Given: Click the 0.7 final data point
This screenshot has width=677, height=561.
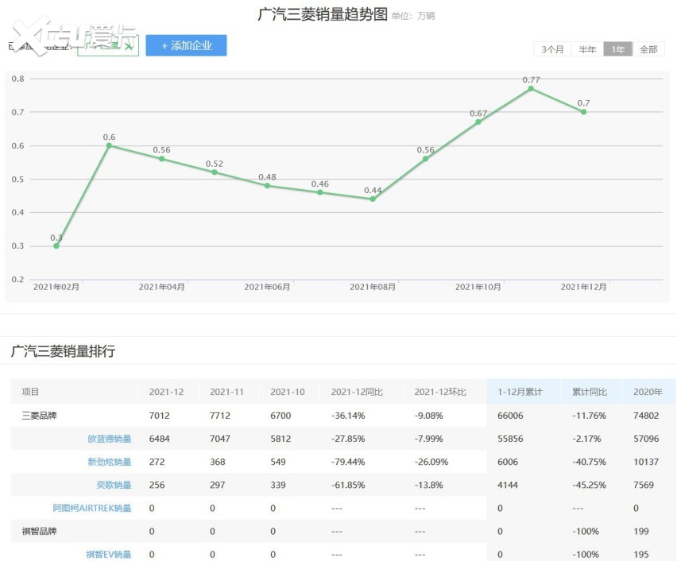Looking at the screenshot, I should (583, 112).
